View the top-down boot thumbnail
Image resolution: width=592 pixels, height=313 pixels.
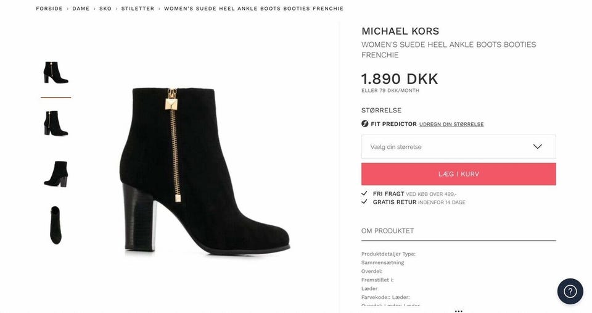[x=55, y=225]
